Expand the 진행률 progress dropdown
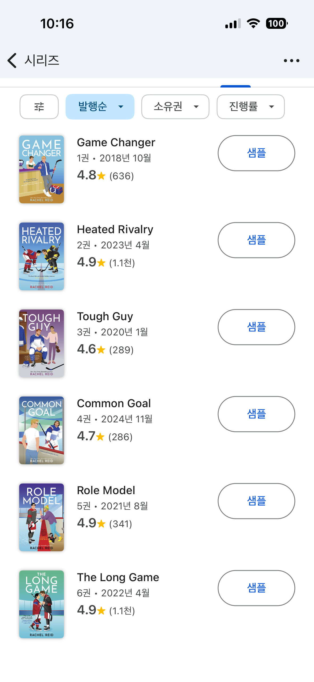Image resolution: width=314 pixels, height=682 pixels. pos(251,107)
